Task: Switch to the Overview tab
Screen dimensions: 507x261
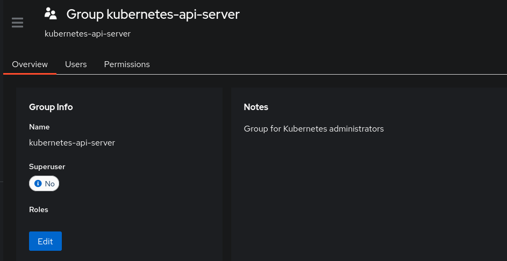Action: (x=30, y=64)
